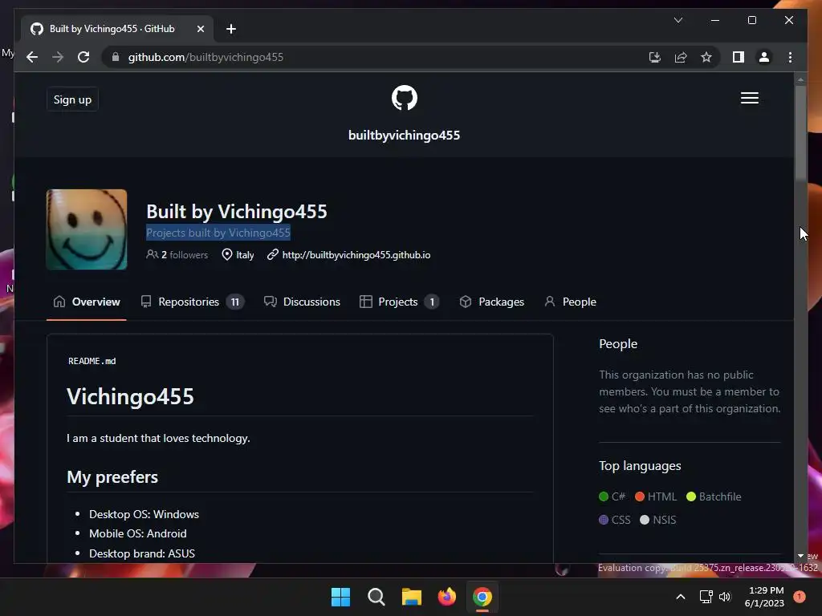This screenshot has height=616, width=822.
Task: Go back to previous page
Action: pos(32,57)
